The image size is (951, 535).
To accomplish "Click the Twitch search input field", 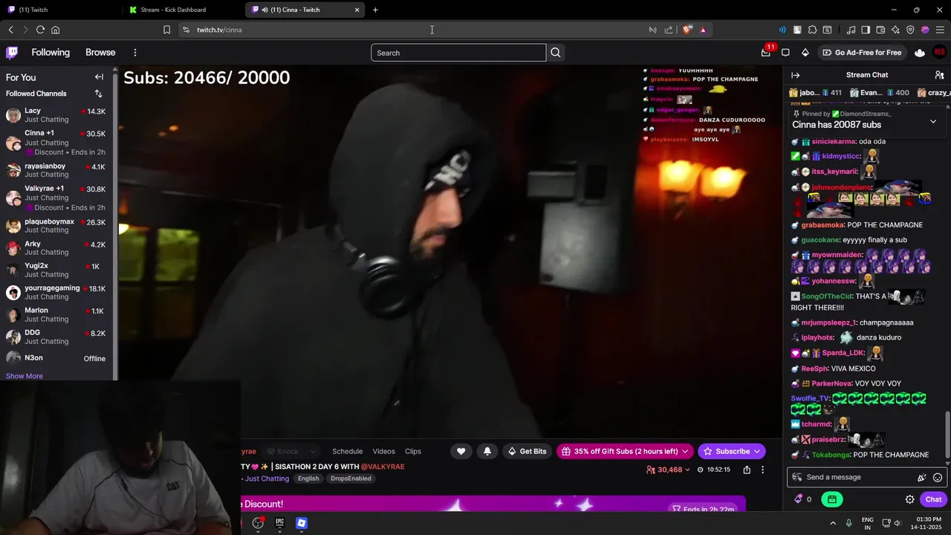I will [458, 53].
